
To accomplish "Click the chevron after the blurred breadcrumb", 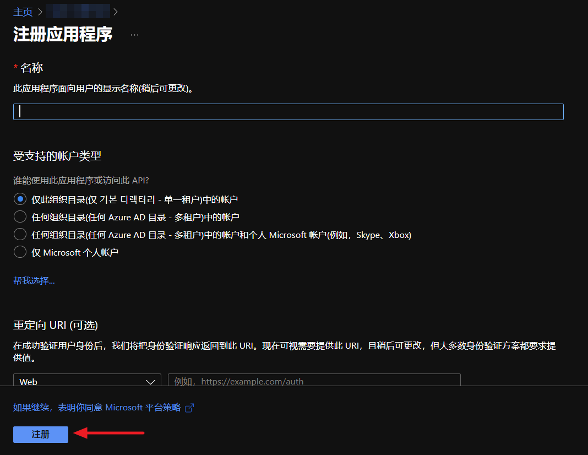I will 116,12.
